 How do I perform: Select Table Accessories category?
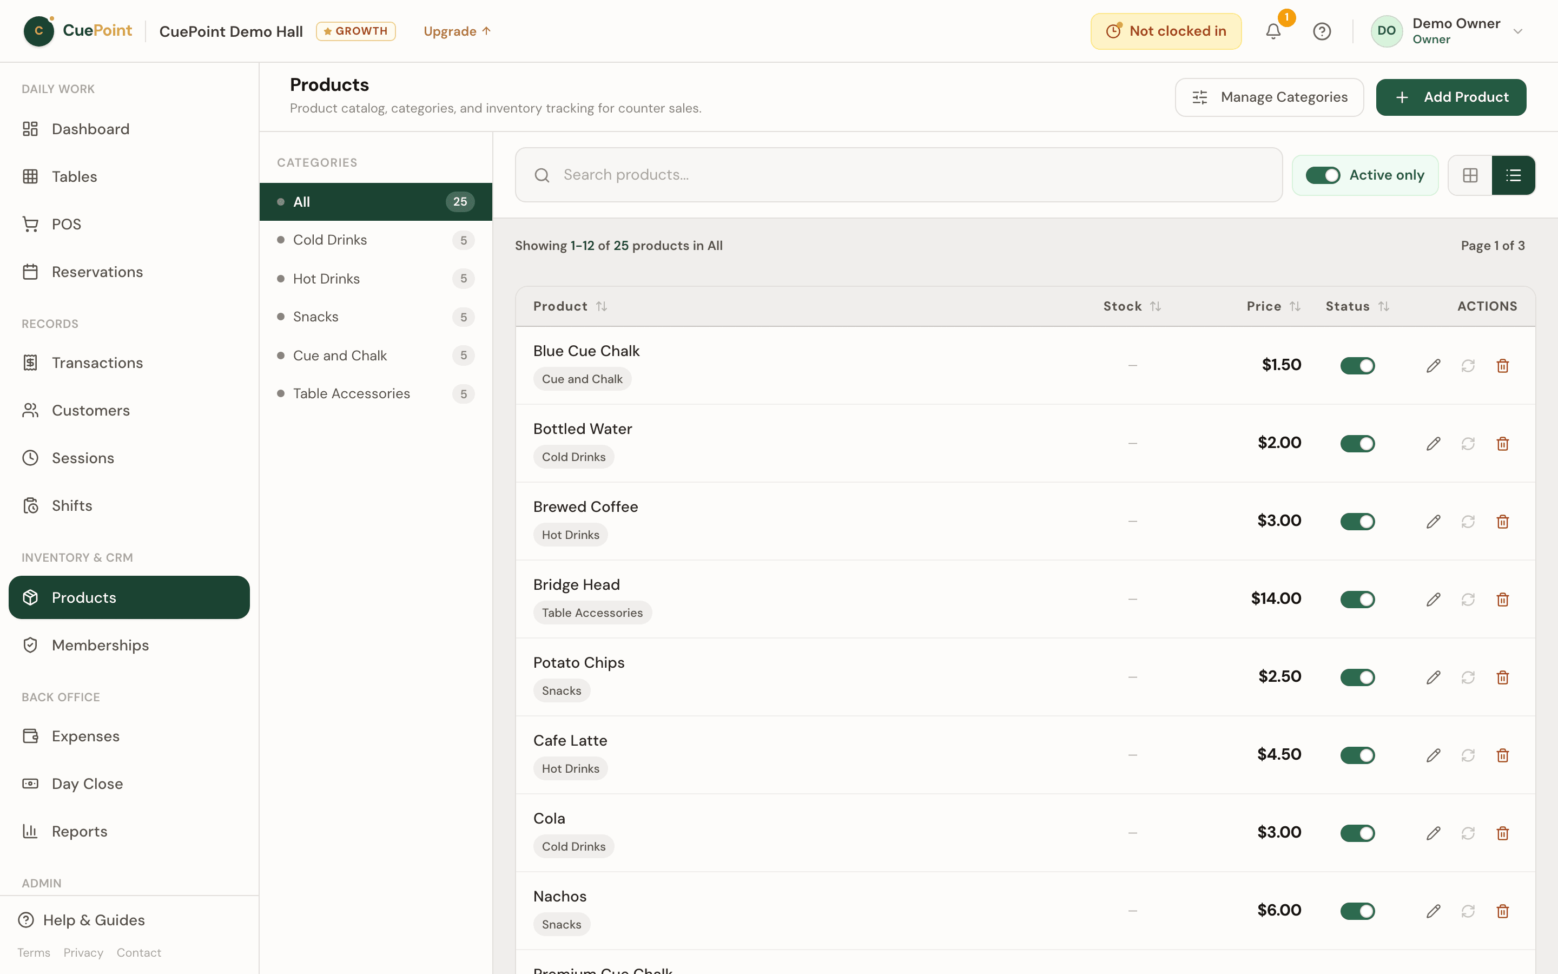pos(376,393)
